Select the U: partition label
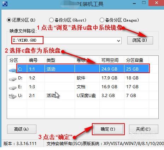 tap(20, 96)
